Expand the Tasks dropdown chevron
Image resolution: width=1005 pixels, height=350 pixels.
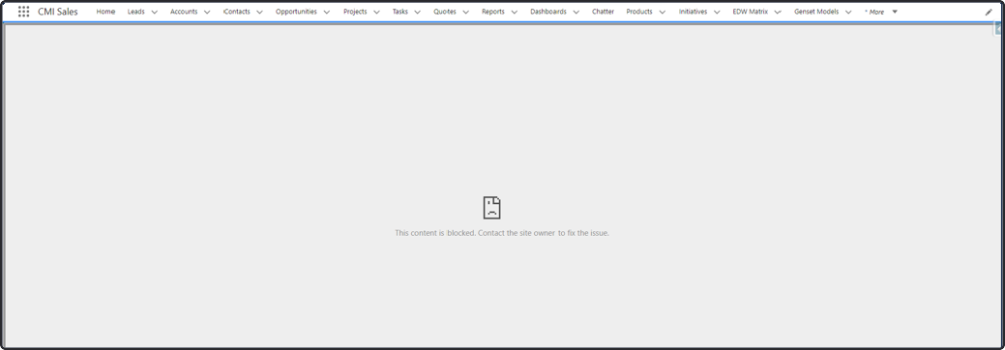pyautogui.click(x=418, y=13)
